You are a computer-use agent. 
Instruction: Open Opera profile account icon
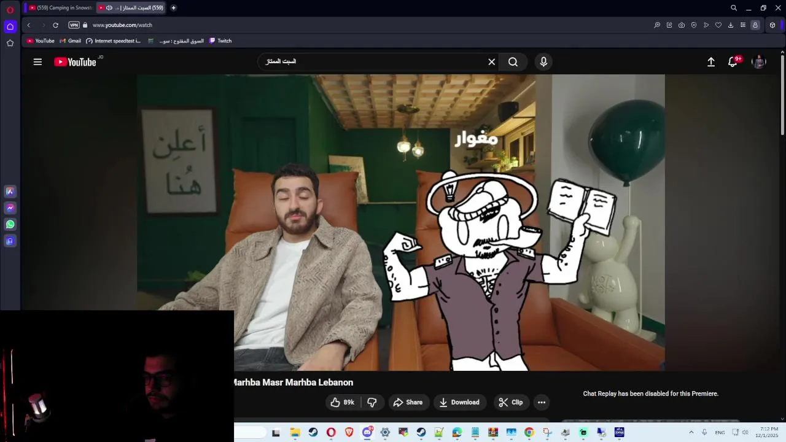click(755, 25)
